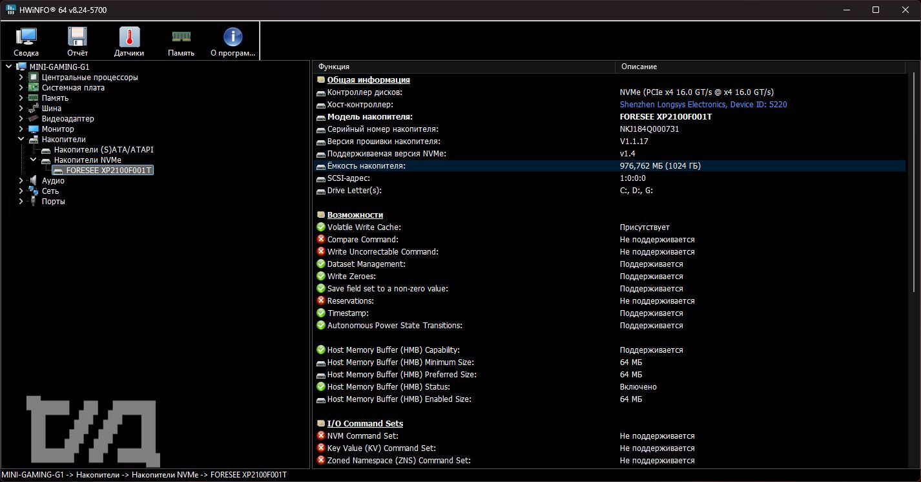Click red cross icon beside Compare Command
The width and height of the screenshot is (921, 482).
click(x=321, y=240)
